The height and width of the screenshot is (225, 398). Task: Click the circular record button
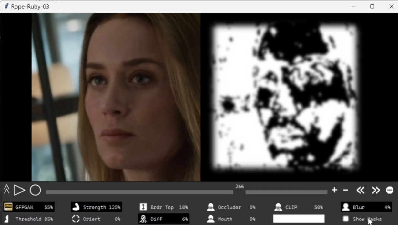tap(35, 190)
